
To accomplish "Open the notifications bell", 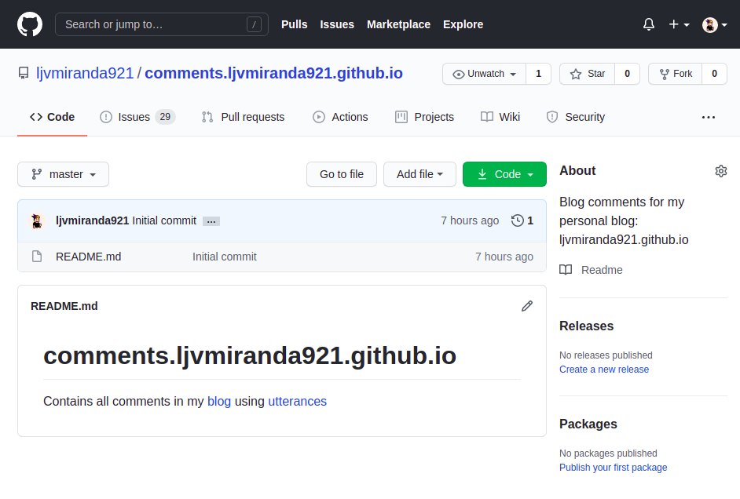I will click(649, 24).
